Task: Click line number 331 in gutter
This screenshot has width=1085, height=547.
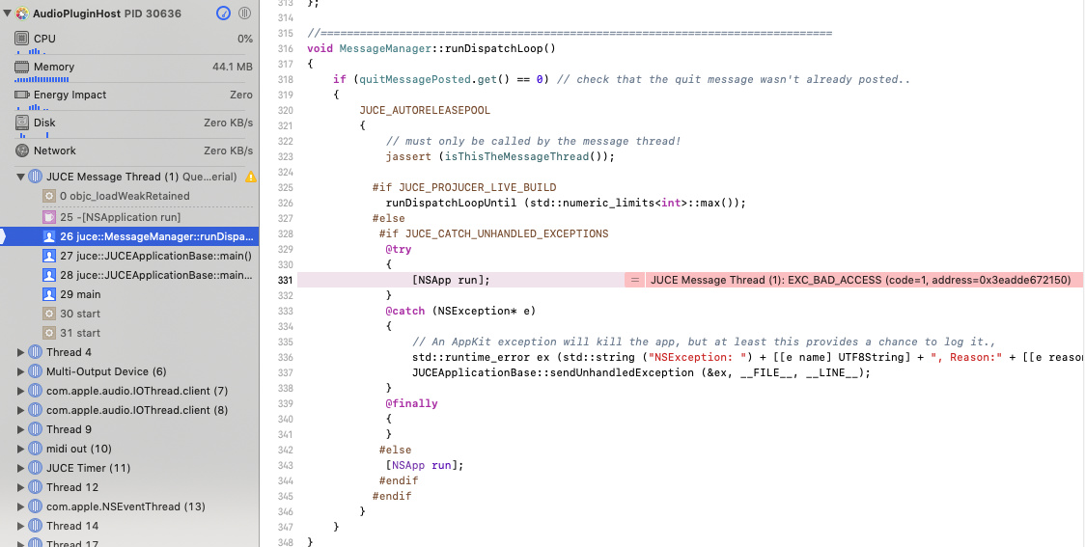Action: 285,280
